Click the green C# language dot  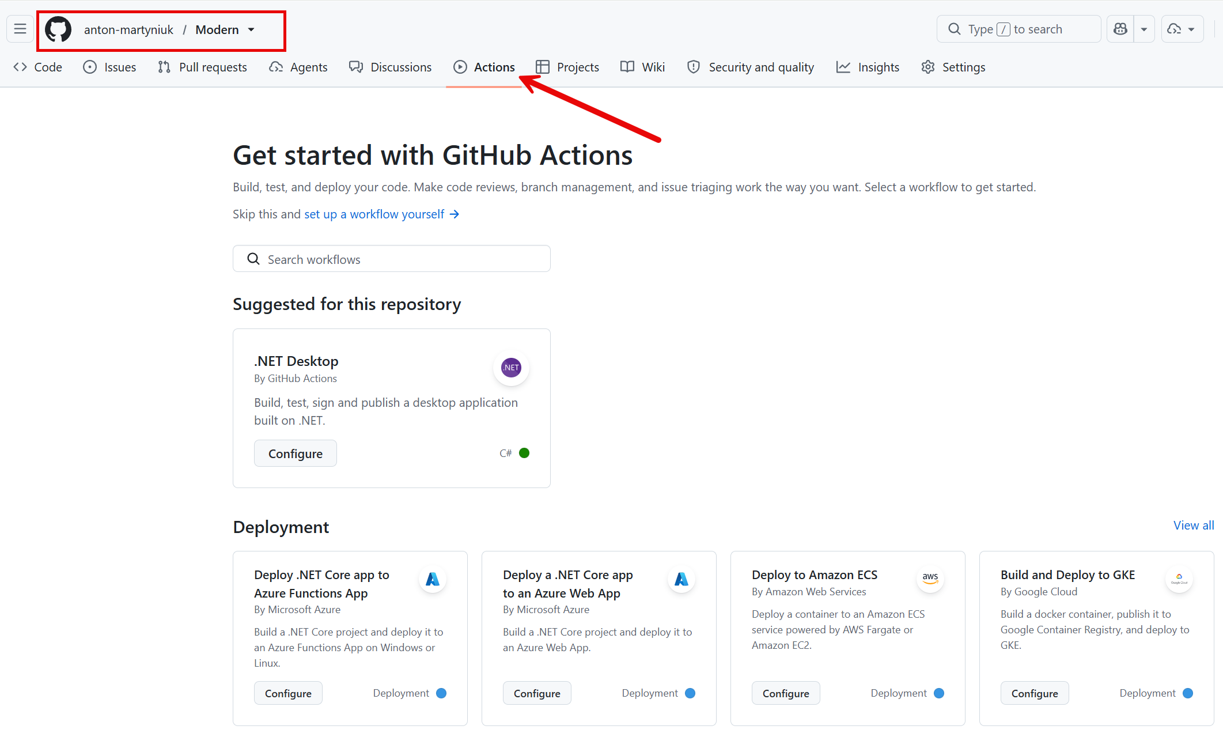pyautogui.click(x=524, y=453)
